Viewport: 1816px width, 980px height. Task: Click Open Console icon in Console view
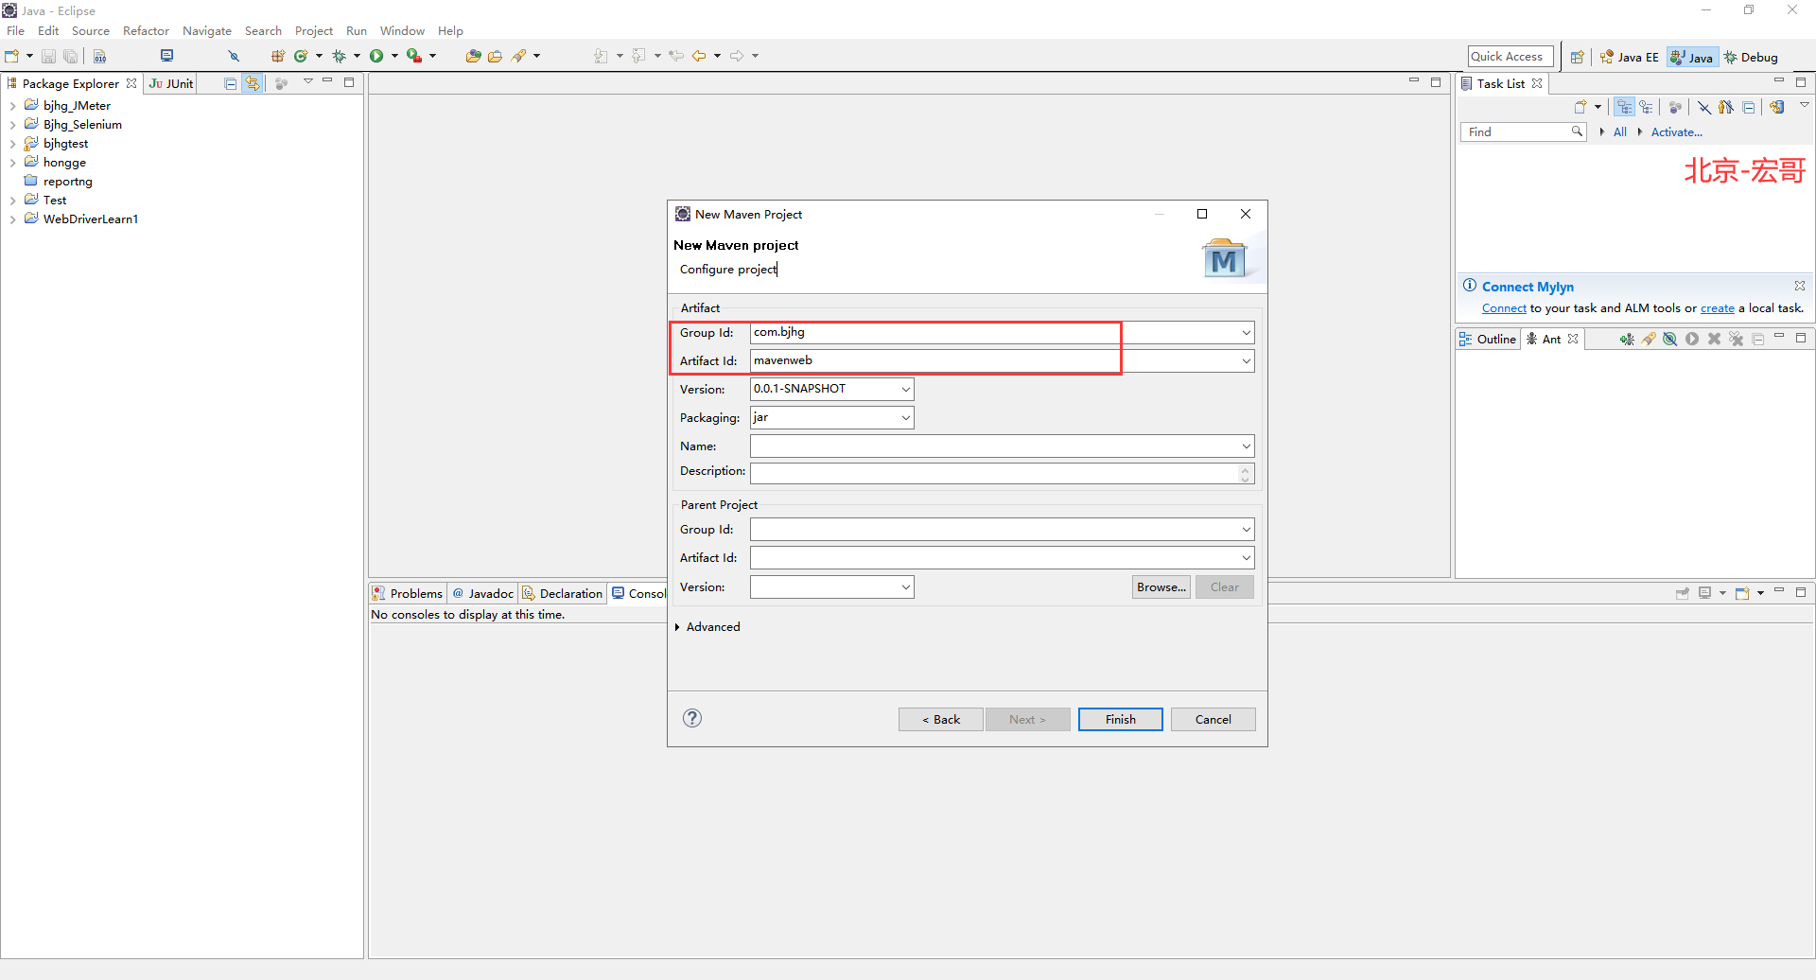click(1742, 593)
